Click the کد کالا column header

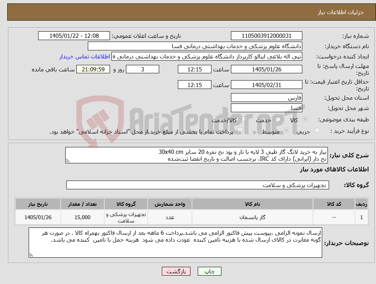tap(334, 204)
